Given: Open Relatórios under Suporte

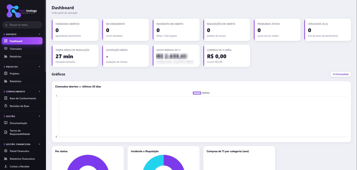Looking at the screenshot, I should (22, 56).
